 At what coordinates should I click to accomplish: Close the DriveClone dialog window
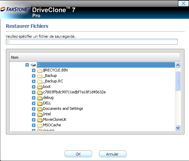[x=184, y=3]
